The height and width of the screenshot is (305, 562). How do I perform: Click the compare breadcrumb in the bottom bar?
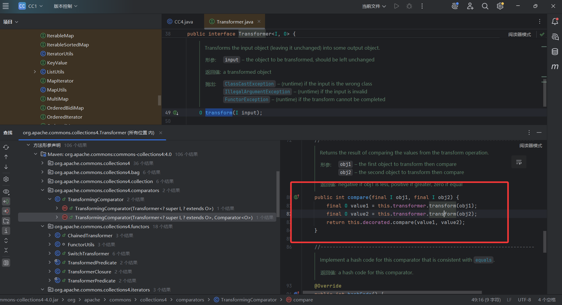click(x=303, y=300)
